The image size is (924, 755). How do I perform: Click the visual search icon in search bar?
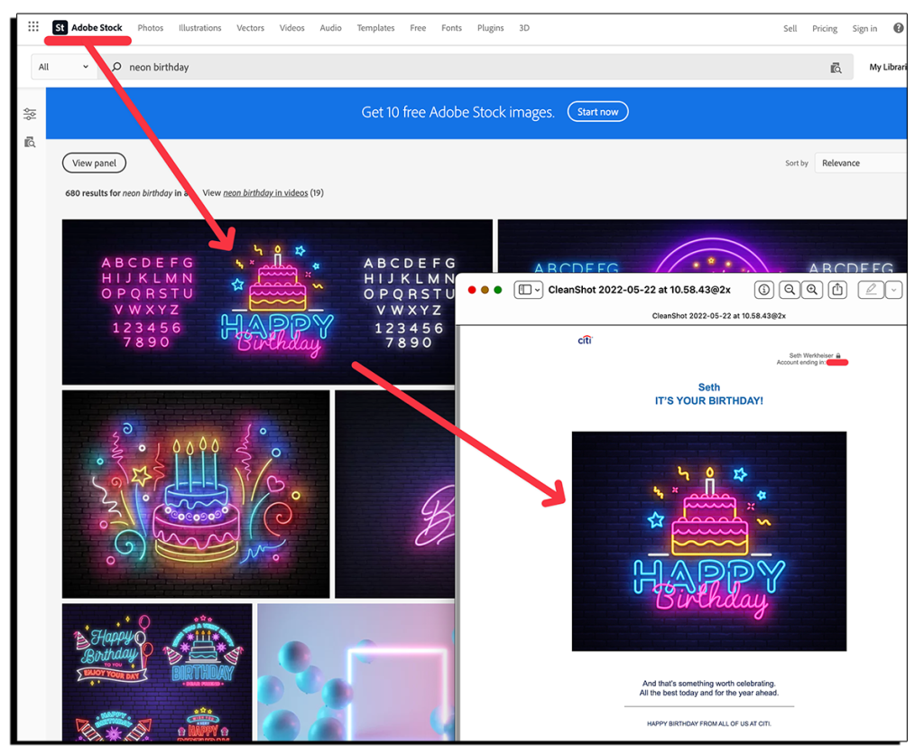point(836,68)
